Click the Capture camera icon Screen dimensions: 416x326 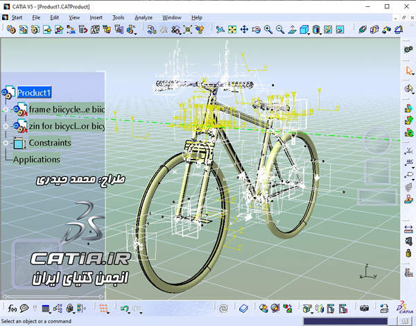coord(364,308)
